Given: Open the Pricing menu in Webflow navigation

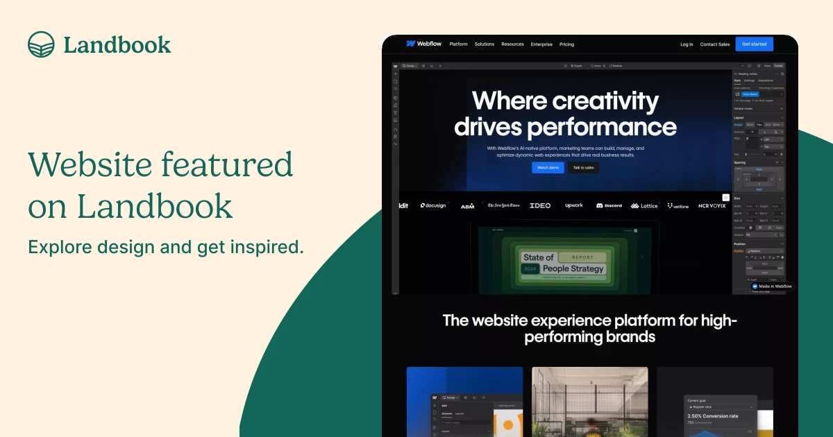Looking at the screenshot, I should click(x=566, y=44).
